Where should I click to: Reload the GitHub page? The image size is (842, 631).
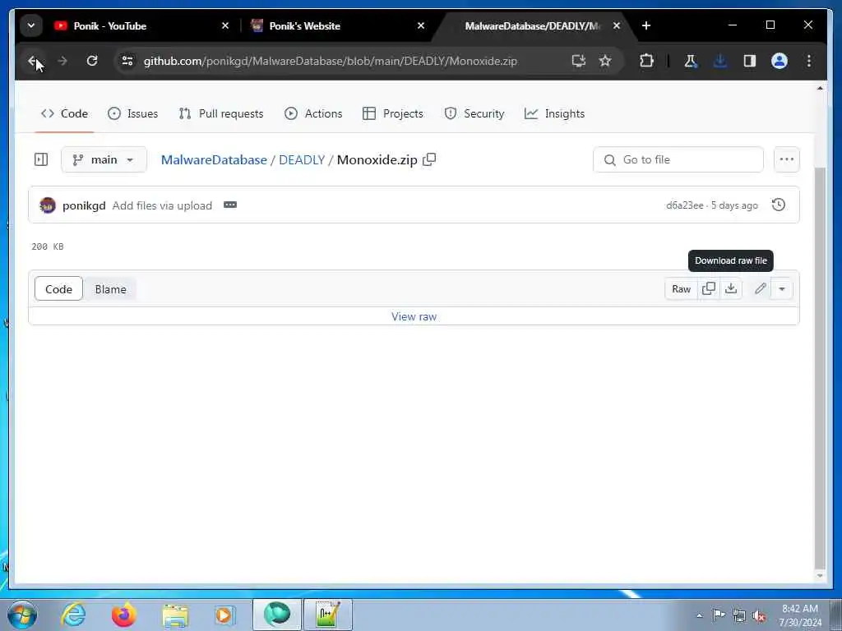[x=92, y=61]
